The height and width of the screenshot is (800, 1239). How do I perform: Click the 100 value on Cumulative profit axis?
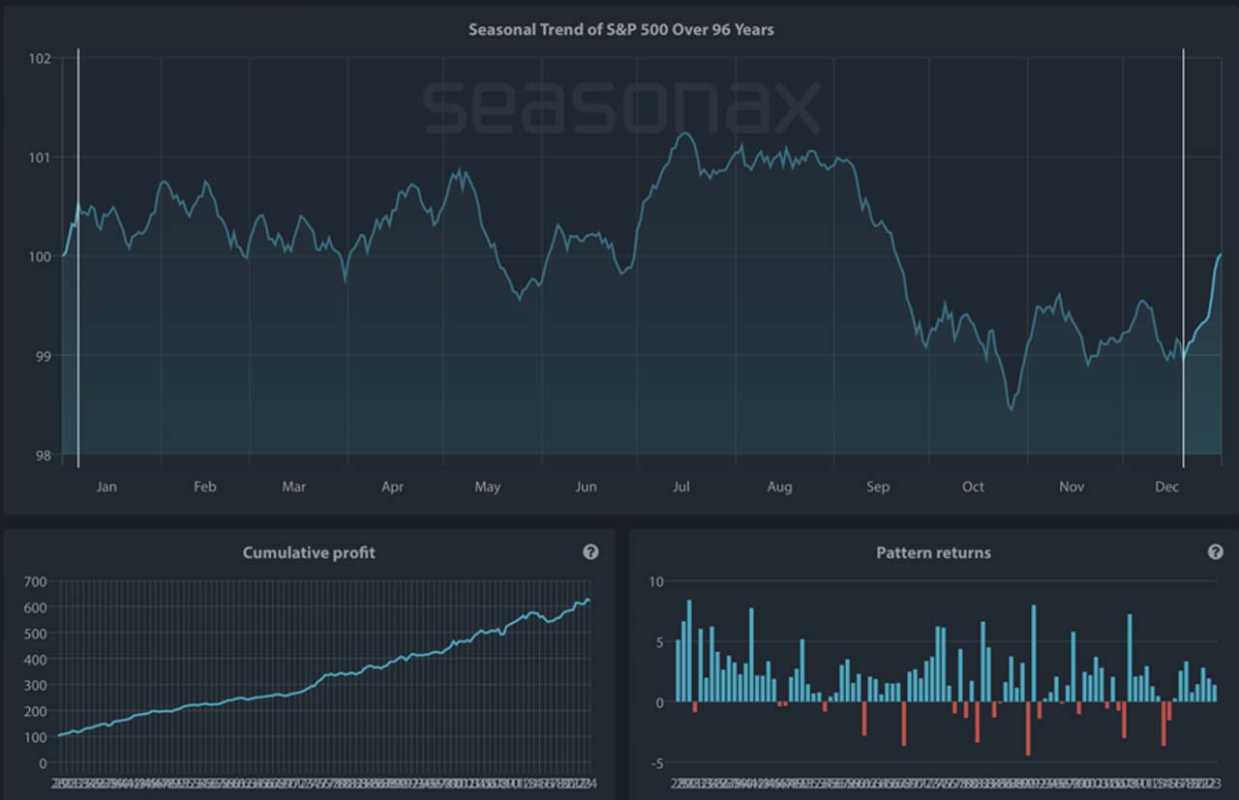[x=35, y=737]
